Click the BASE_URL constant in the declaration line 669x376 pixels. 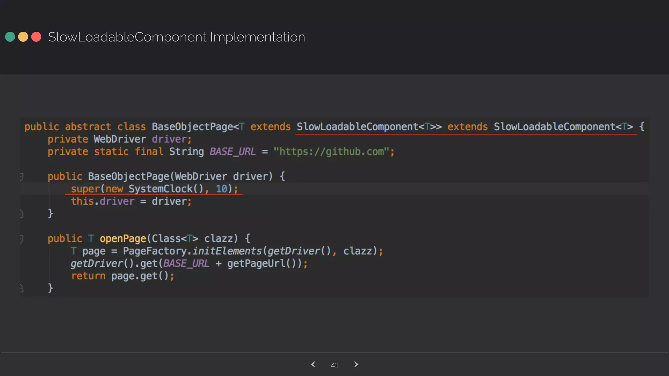pos(232,152)
